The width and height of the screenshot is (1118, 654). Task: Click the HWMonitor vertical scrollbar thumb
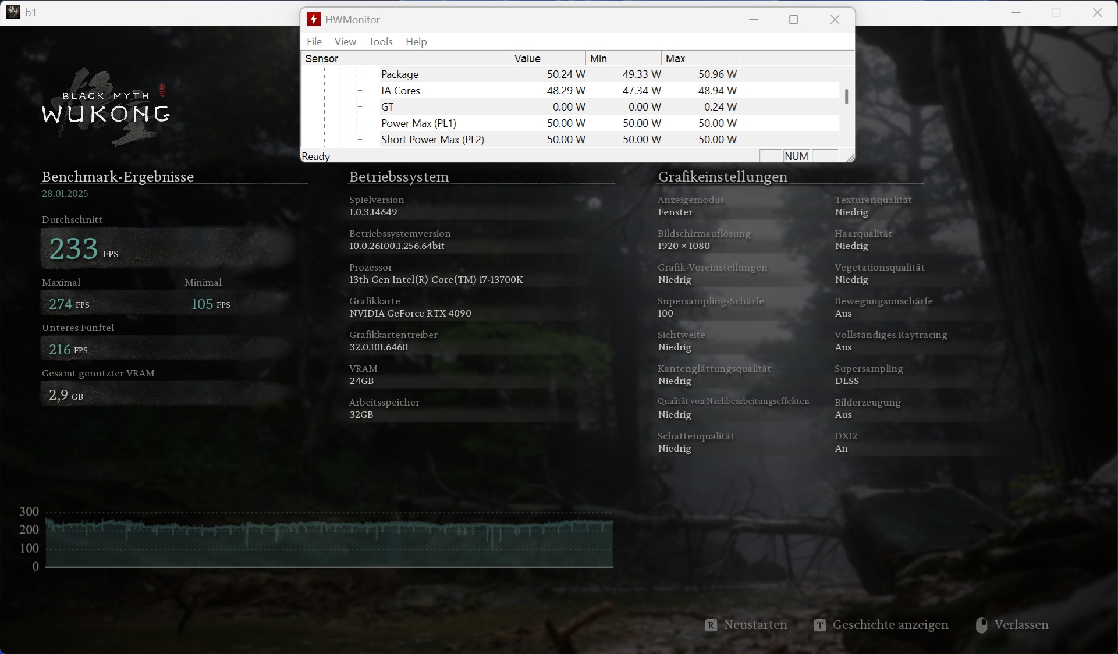click(x=846, y=97)
